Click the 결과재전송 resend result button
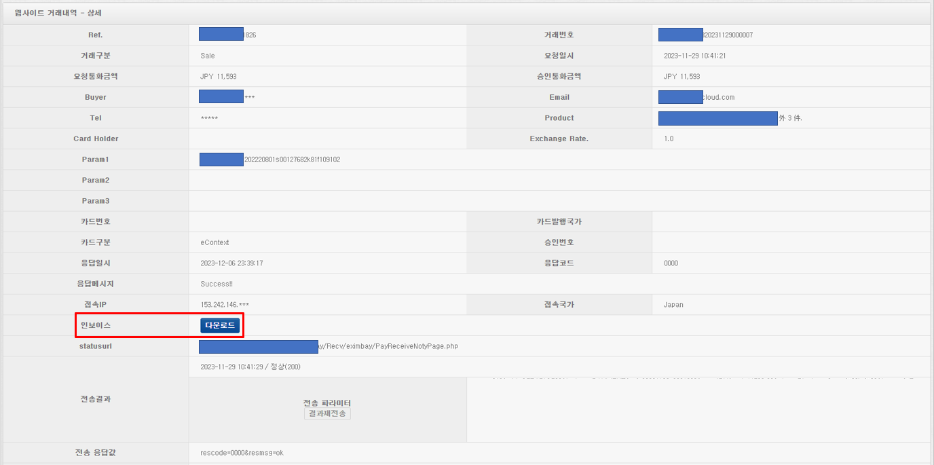The height and width of the screenshot is (465, 934). click(327, 413)
